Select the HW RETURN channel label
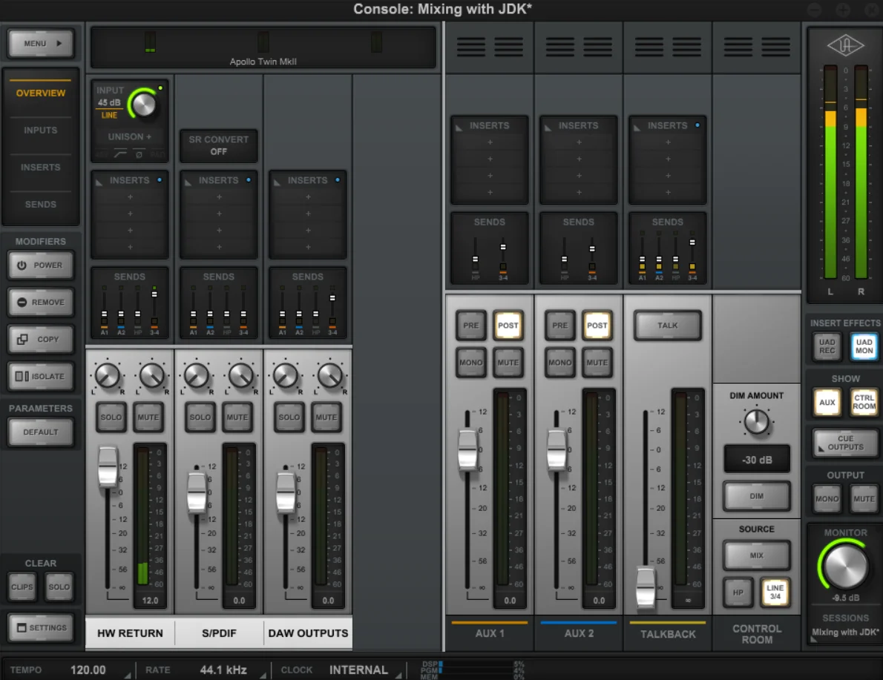This screenshot has width=883, height=680. (x=130, y=633)
